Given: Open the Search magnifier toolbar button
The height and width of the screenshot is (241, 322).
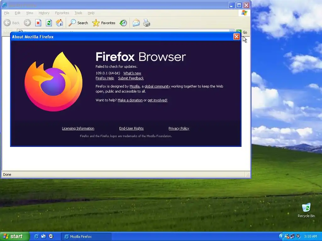Looking at the screenshot, I should (x=78, y=23).
